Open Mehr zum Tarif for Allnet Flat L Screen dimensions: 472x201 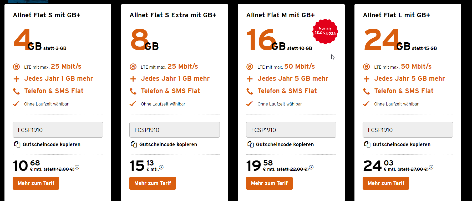coord(386,183)
